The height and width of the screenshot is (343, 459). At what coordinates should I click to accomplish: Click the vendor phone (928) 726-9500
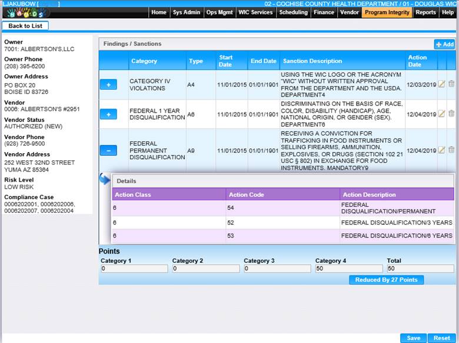pyautogui.click(x=25, y=144)
